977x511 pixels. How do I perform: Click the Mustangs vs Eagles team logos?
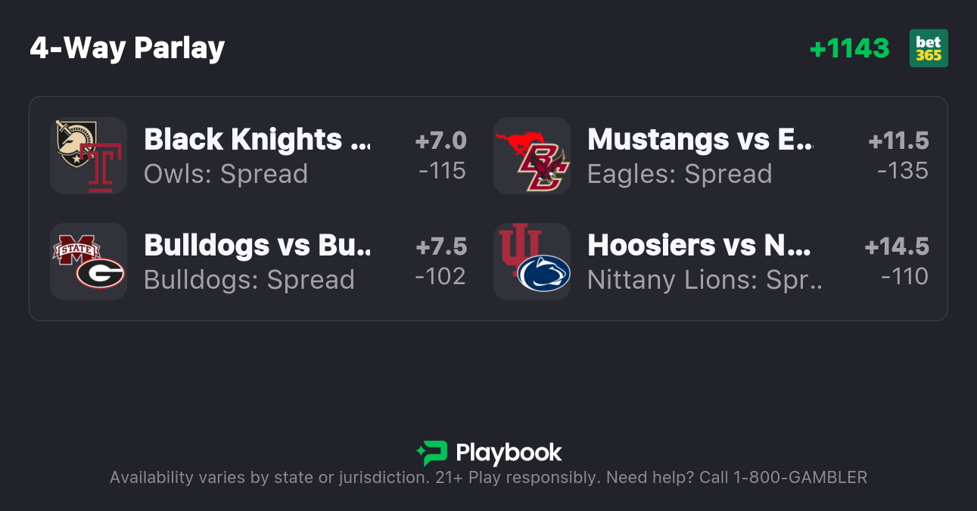[x=531, y=156]
